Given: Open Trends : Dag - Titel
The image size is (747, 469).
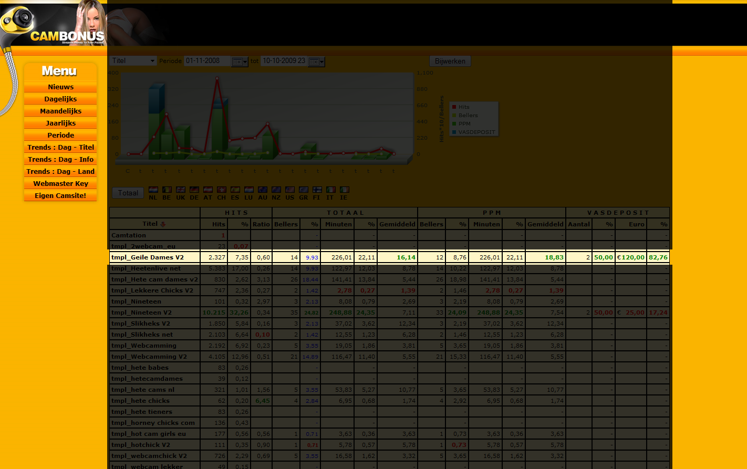Looking at the screenshot, I should pyautogui.click(x=60, y=148).
